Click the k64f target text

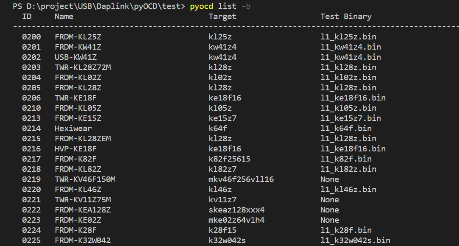pos(217,128)
